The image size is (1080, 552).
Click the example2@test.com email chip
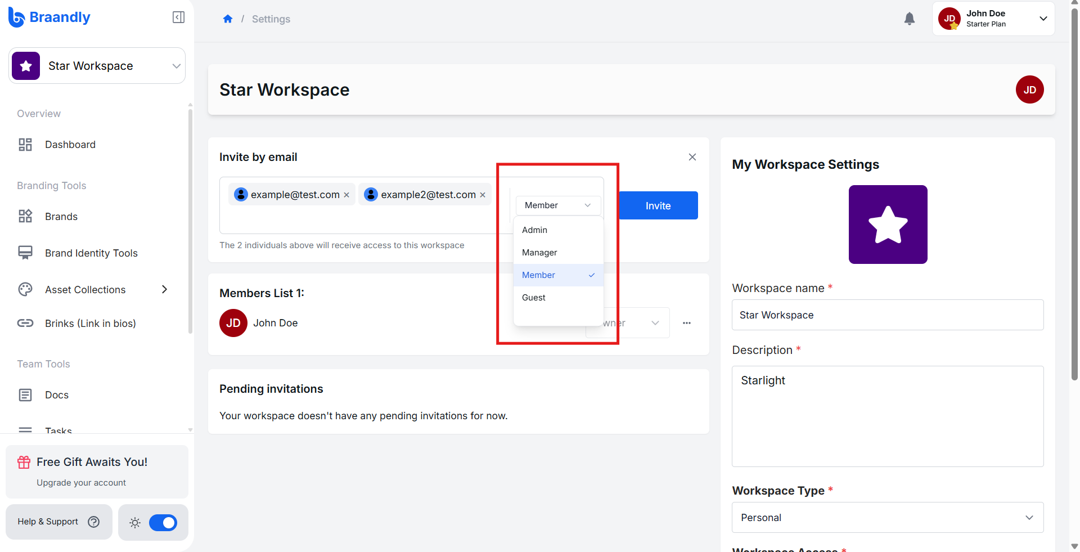point(425,194)
